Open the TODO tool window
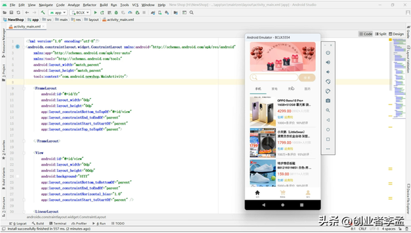The image size is (411, 233). click(x=118, y=223)
